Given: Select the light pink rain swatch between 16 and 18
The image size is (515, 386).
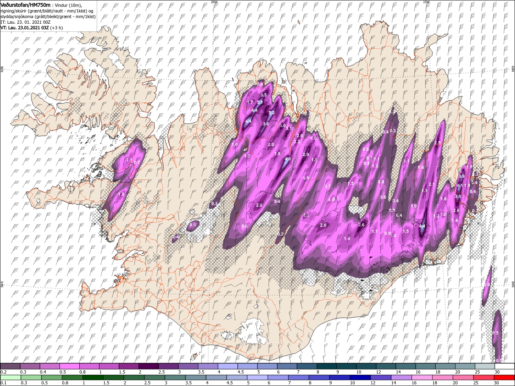Looking at the screenshot, I should coord(422,378).
